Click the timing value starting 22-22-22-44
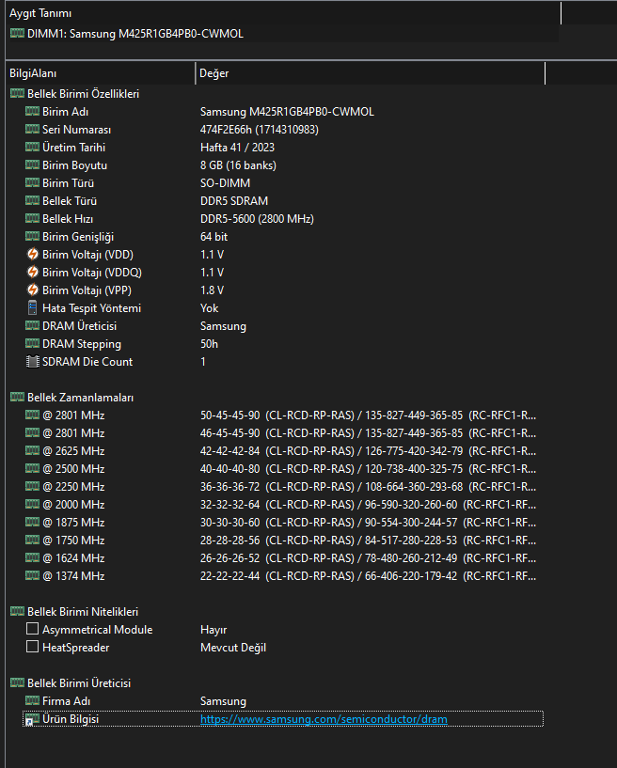The width and height of the screenshot is (617, 768). tap(368, 576)
